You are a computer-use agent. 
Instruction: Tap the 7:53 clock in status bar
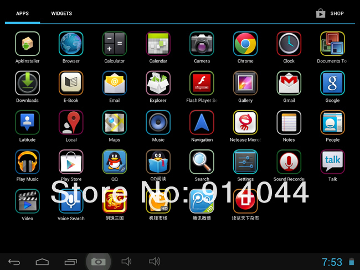click(x=332, y=262)
